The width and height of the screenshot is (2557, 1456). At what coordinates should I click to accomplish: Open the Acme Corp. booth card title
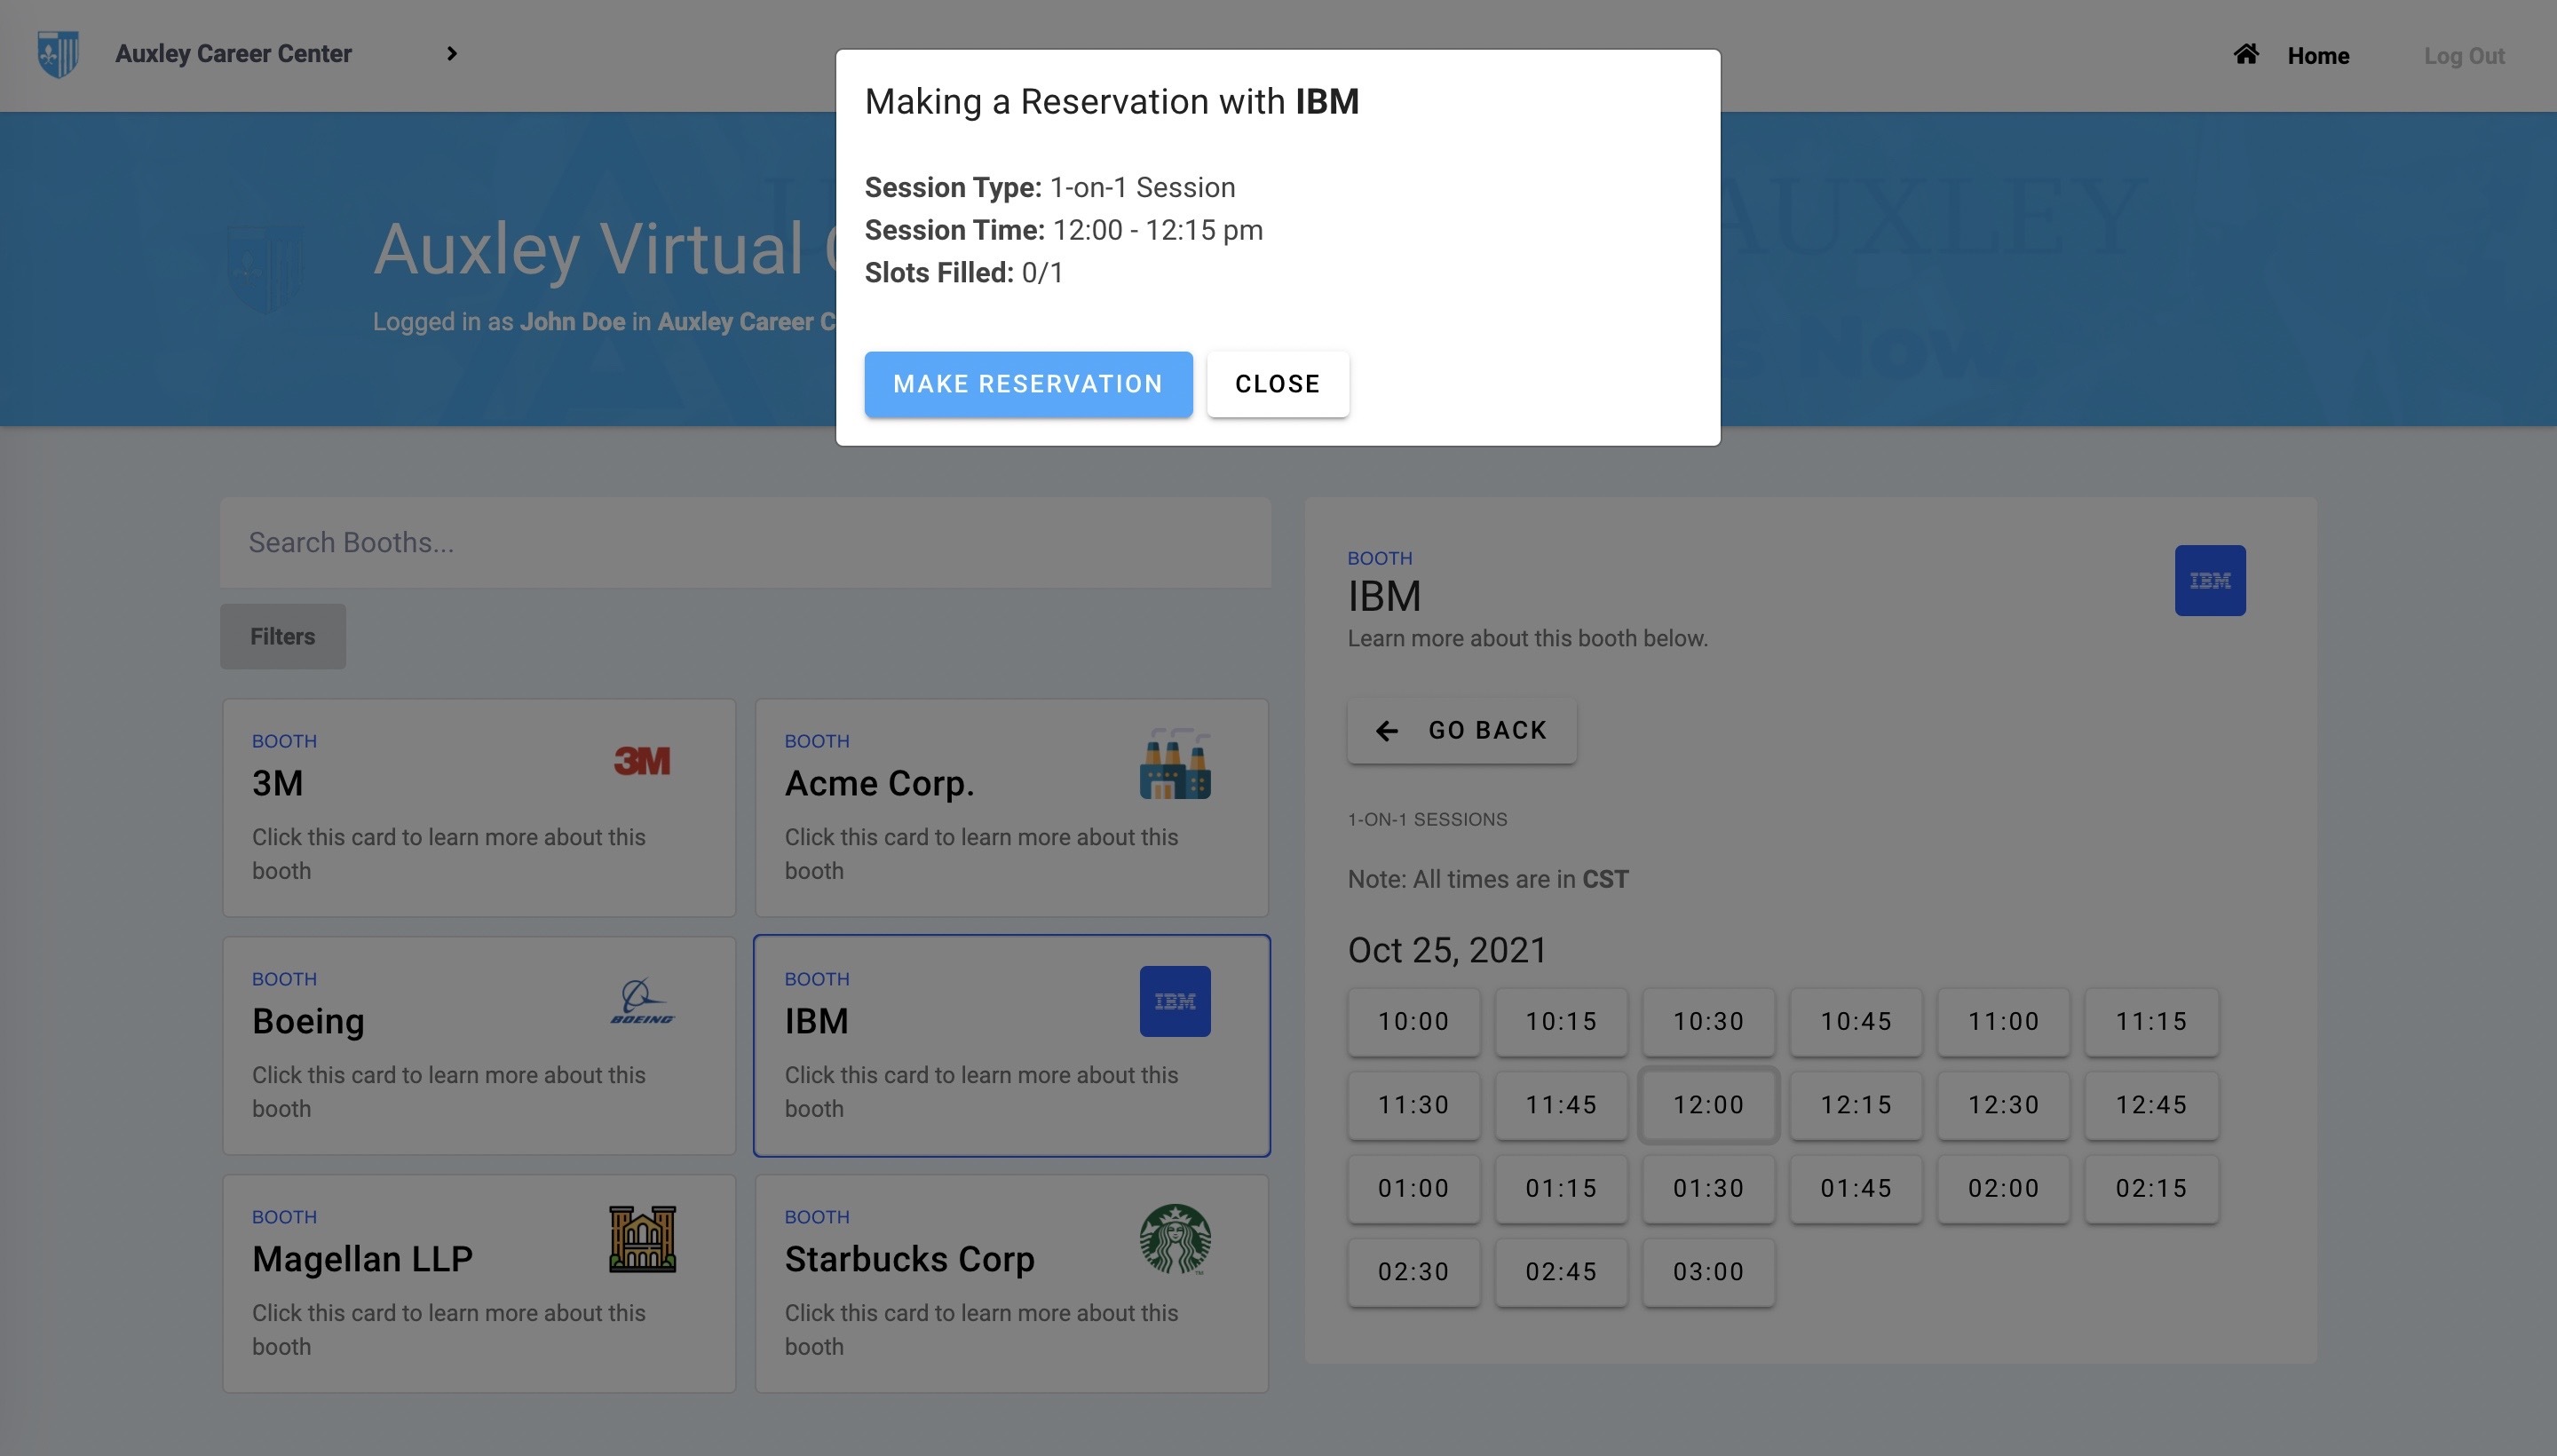click(880, 783)
